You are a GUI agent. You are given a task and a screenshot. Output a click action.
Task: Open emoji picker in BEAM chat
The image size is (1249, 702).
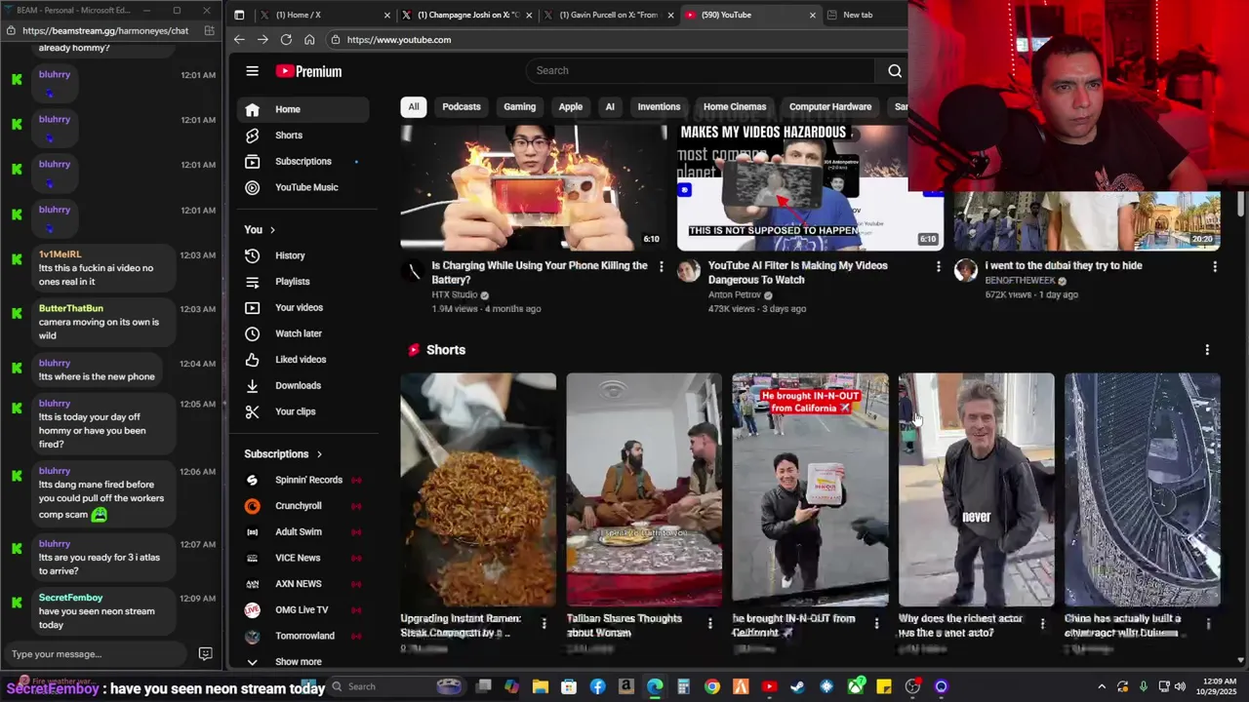(205, 654)
